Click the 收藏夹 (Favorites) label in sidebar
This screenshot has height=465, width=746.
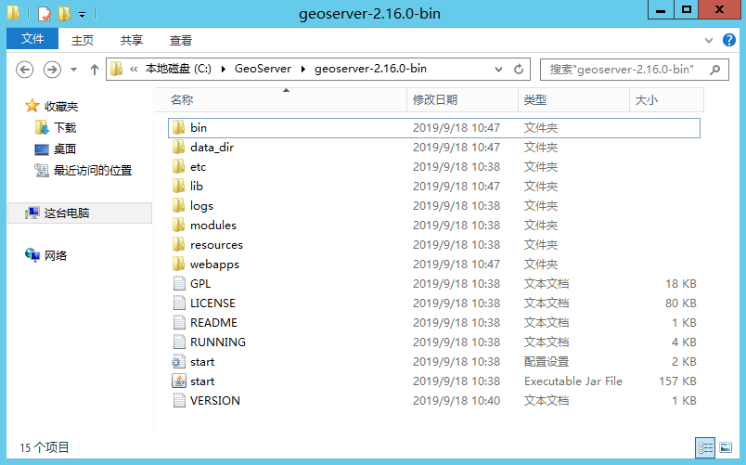click(61, 107)
